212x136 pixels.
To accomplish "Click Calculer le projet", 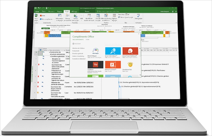I will click(x=98, y=17).
